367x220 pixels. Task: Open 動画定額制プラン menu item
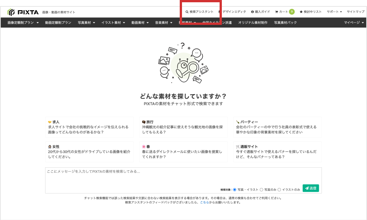(58, 23)
